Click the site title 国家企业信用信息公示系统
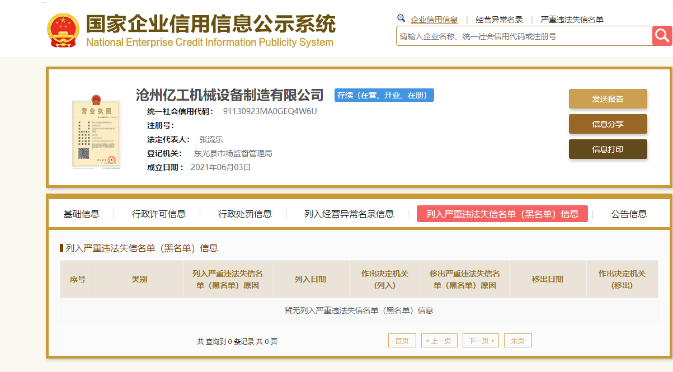Viewport: 673px width, 372px height. 210,23
